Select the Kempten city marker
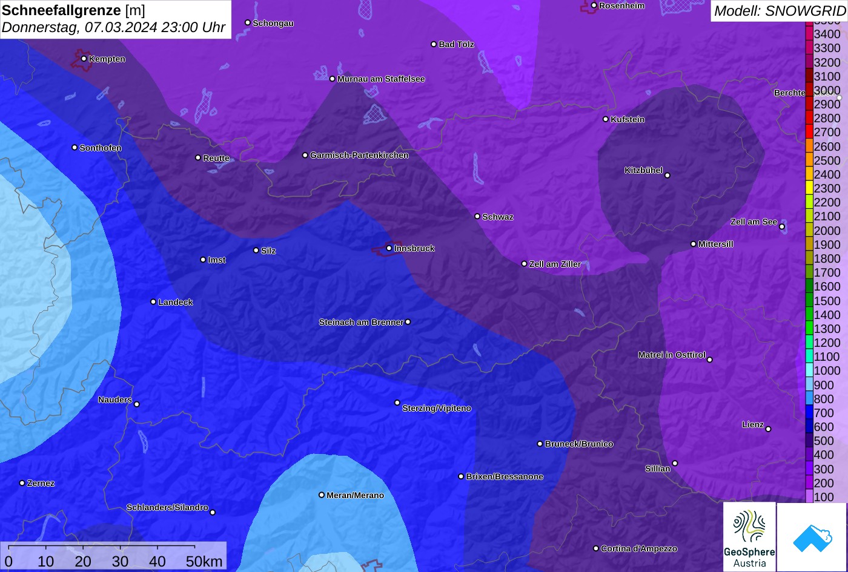The height and width of the screenshot is (572, 848). pyautogui.click(x=84, y=59)
